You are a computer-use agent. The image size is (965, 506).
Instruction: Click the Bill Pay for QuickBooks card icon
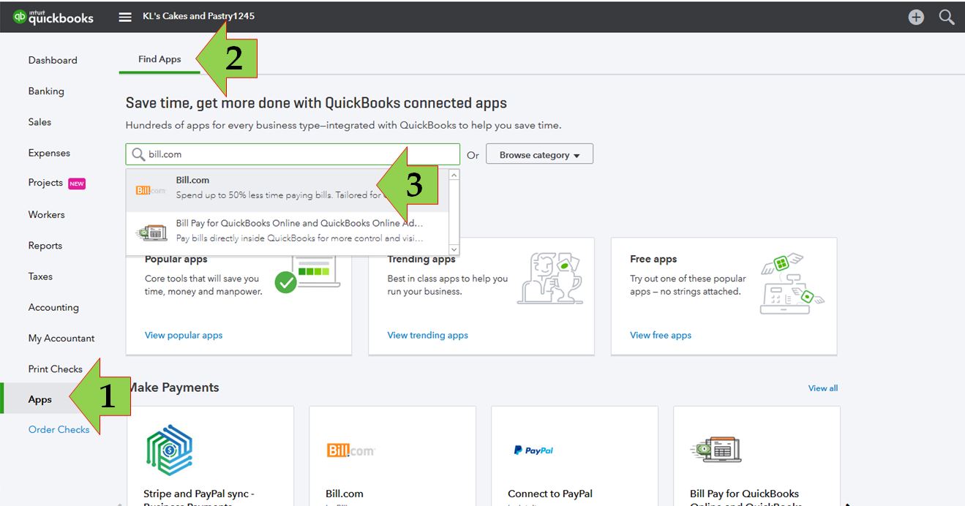coord(716,449)
